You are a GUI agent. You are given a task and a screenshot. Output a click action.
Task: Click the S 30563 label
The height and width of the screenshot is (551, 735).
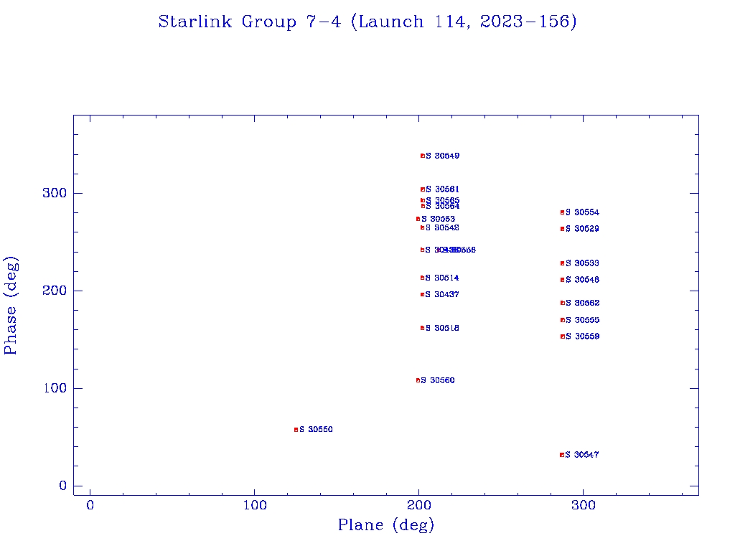pyautogui.click(x=438, y=219)
